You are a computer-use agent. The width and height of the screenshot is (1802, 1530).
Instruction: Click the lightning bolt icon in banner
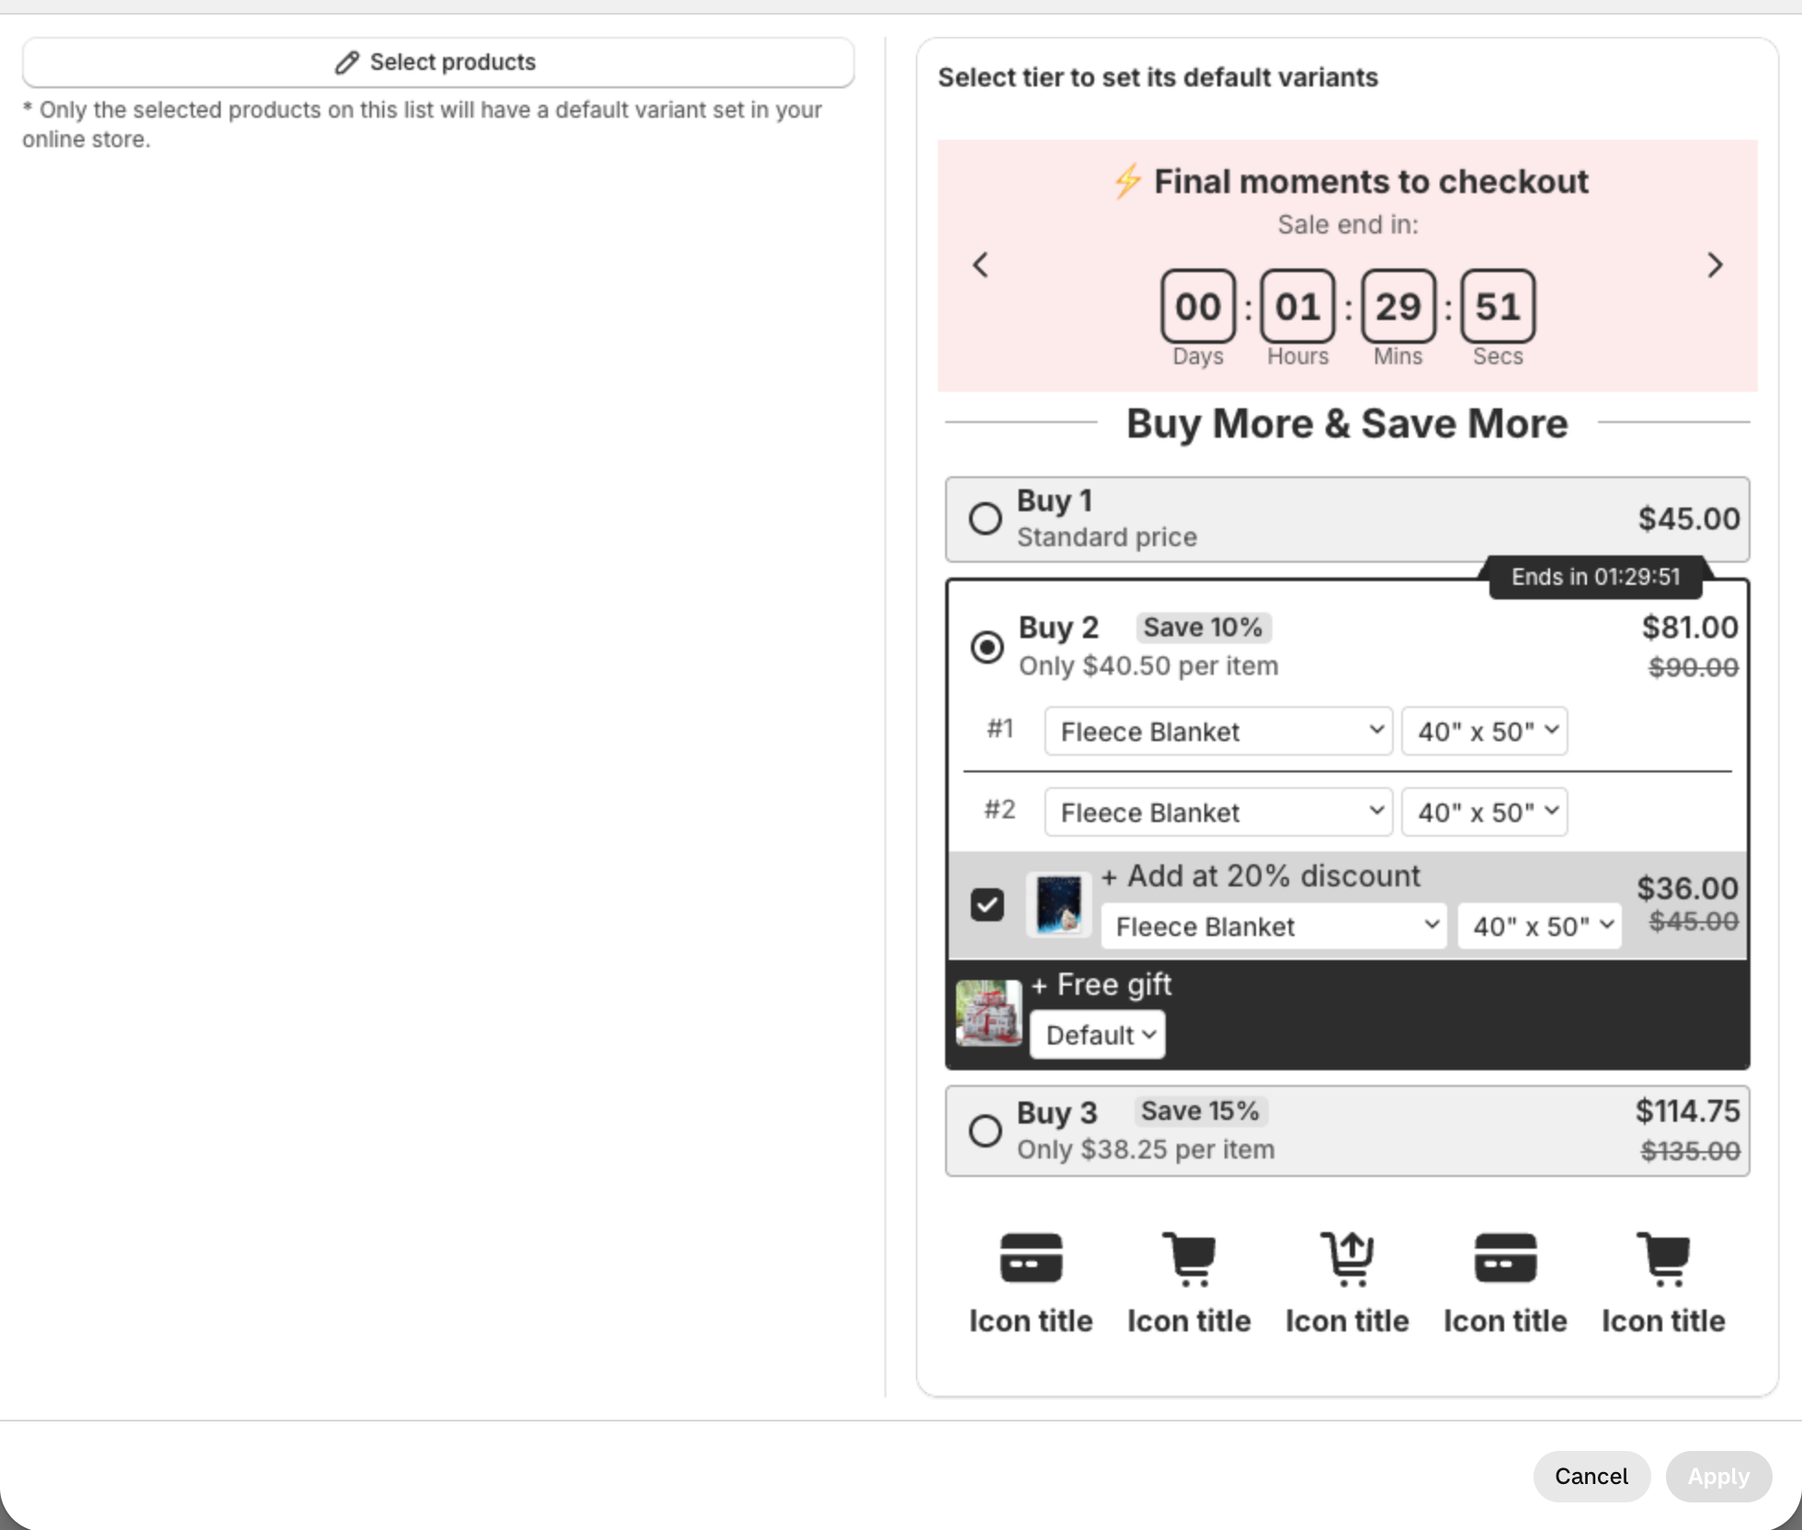click(x=1128, y=181)
